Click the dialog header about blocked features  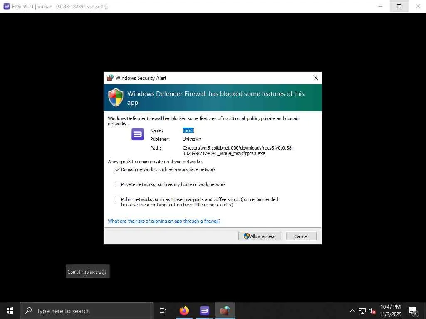coord(216,98)
